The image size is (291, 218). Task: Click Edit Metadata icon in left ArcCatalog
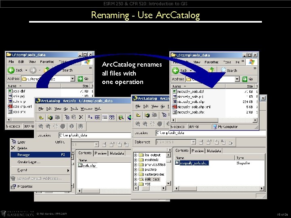tap(105, 144)
